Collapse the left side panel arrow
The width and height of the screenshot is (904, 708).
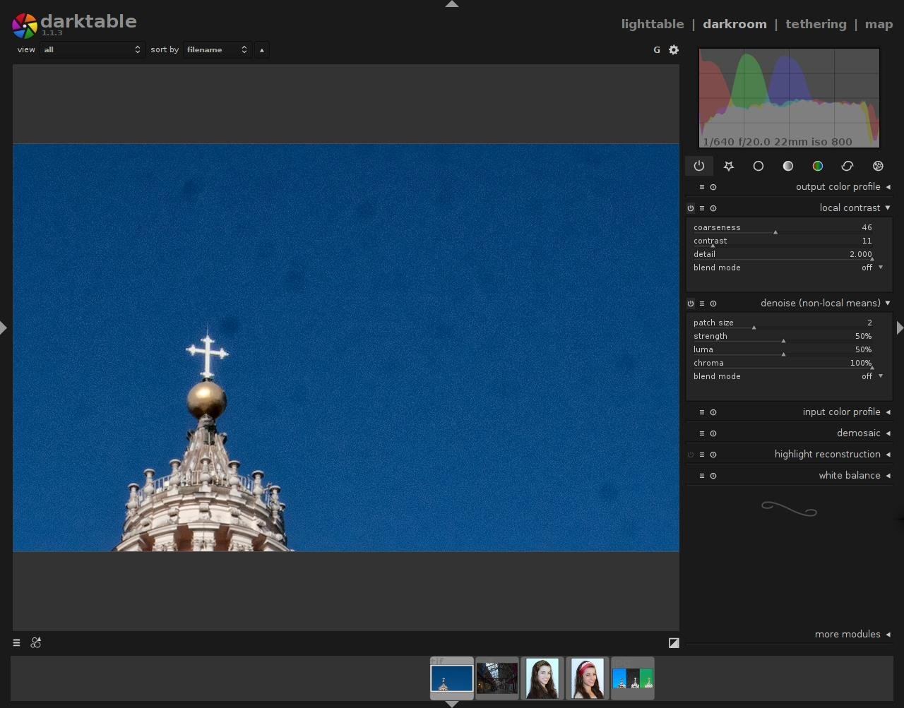[x=4, y=328]
